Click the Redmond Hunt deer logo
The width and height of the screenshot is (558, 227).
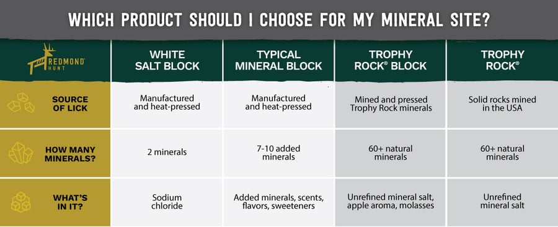point(56,59)
